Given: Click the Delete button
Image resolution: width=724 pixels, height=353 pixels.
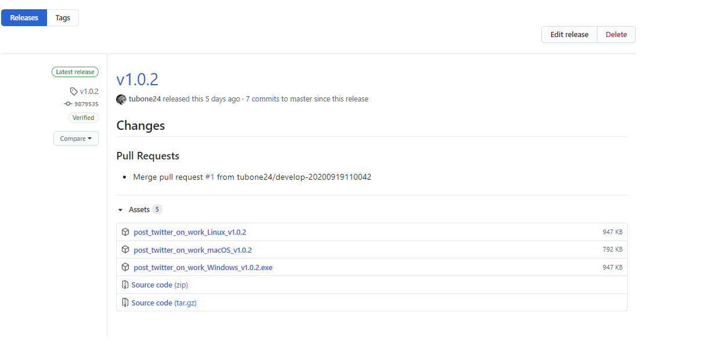Looking at the screenshot, I should pos(616,34).
